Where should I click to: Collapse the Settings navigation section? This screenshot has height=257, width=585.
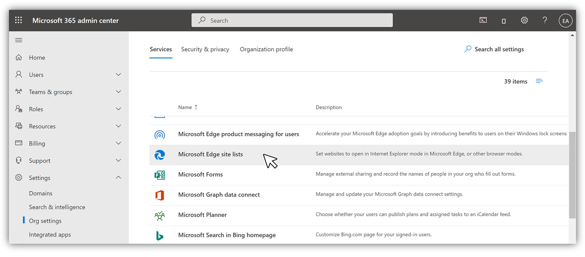point(118,178)
